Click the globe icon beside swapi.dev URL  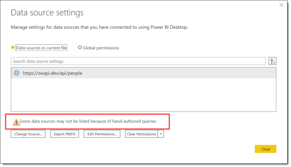tap(17, 73)
